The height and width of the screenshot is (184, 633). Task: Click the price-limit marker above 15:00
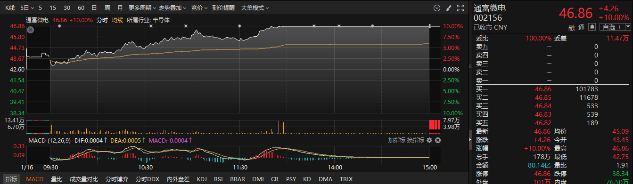[429, 26]
